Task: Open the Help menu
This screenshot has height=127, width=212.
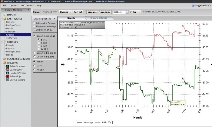Action: click(39, 5)
